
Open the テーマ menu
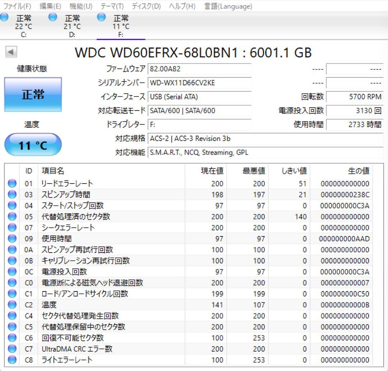coord(112,6)
